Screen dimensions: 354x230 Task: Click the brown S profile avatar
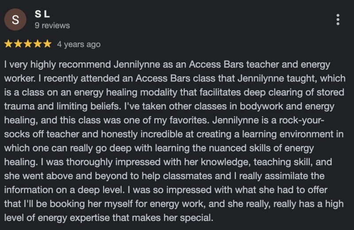coord(15,19)
